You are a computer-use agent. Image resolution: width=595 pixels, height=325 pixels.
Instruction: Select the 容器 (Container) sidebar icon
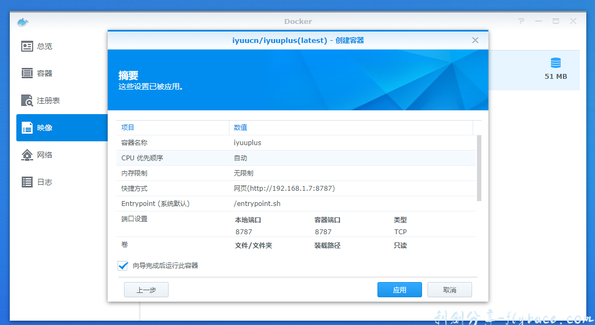coord(27,73)
